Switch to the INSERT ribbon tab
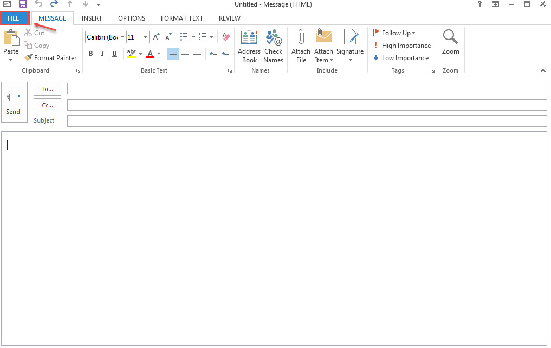 [92, 18]
